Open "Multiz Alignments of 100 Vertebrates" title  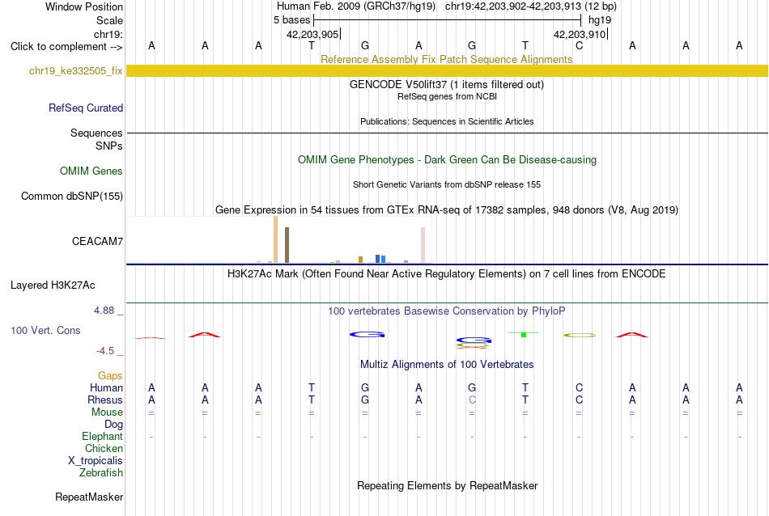447,365
